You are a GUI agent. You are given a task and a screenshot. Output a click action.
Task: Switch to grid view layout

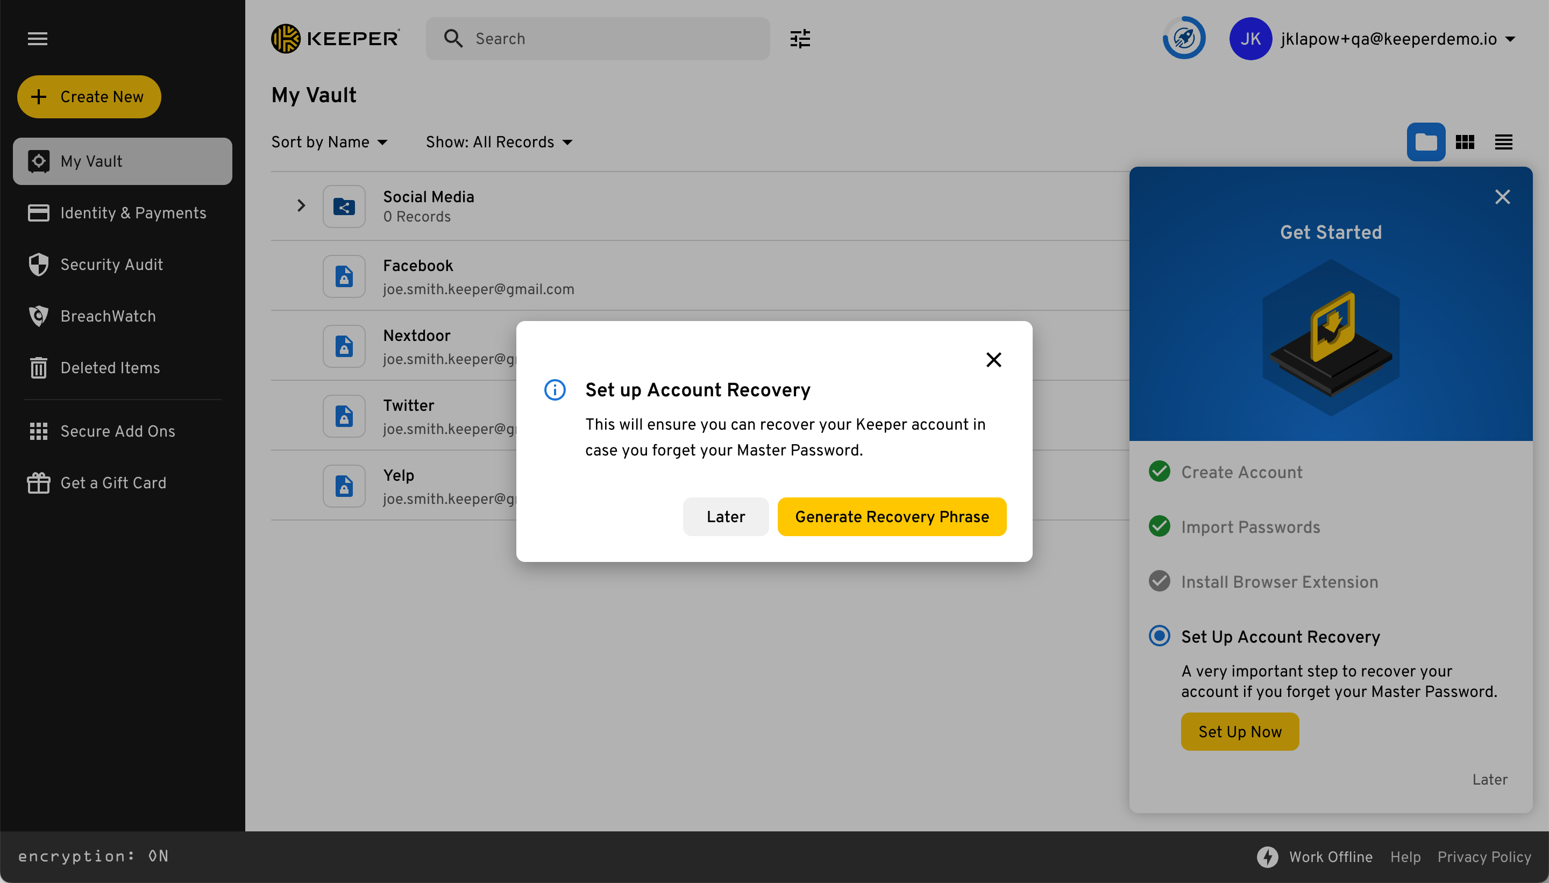coord(1465,143)
